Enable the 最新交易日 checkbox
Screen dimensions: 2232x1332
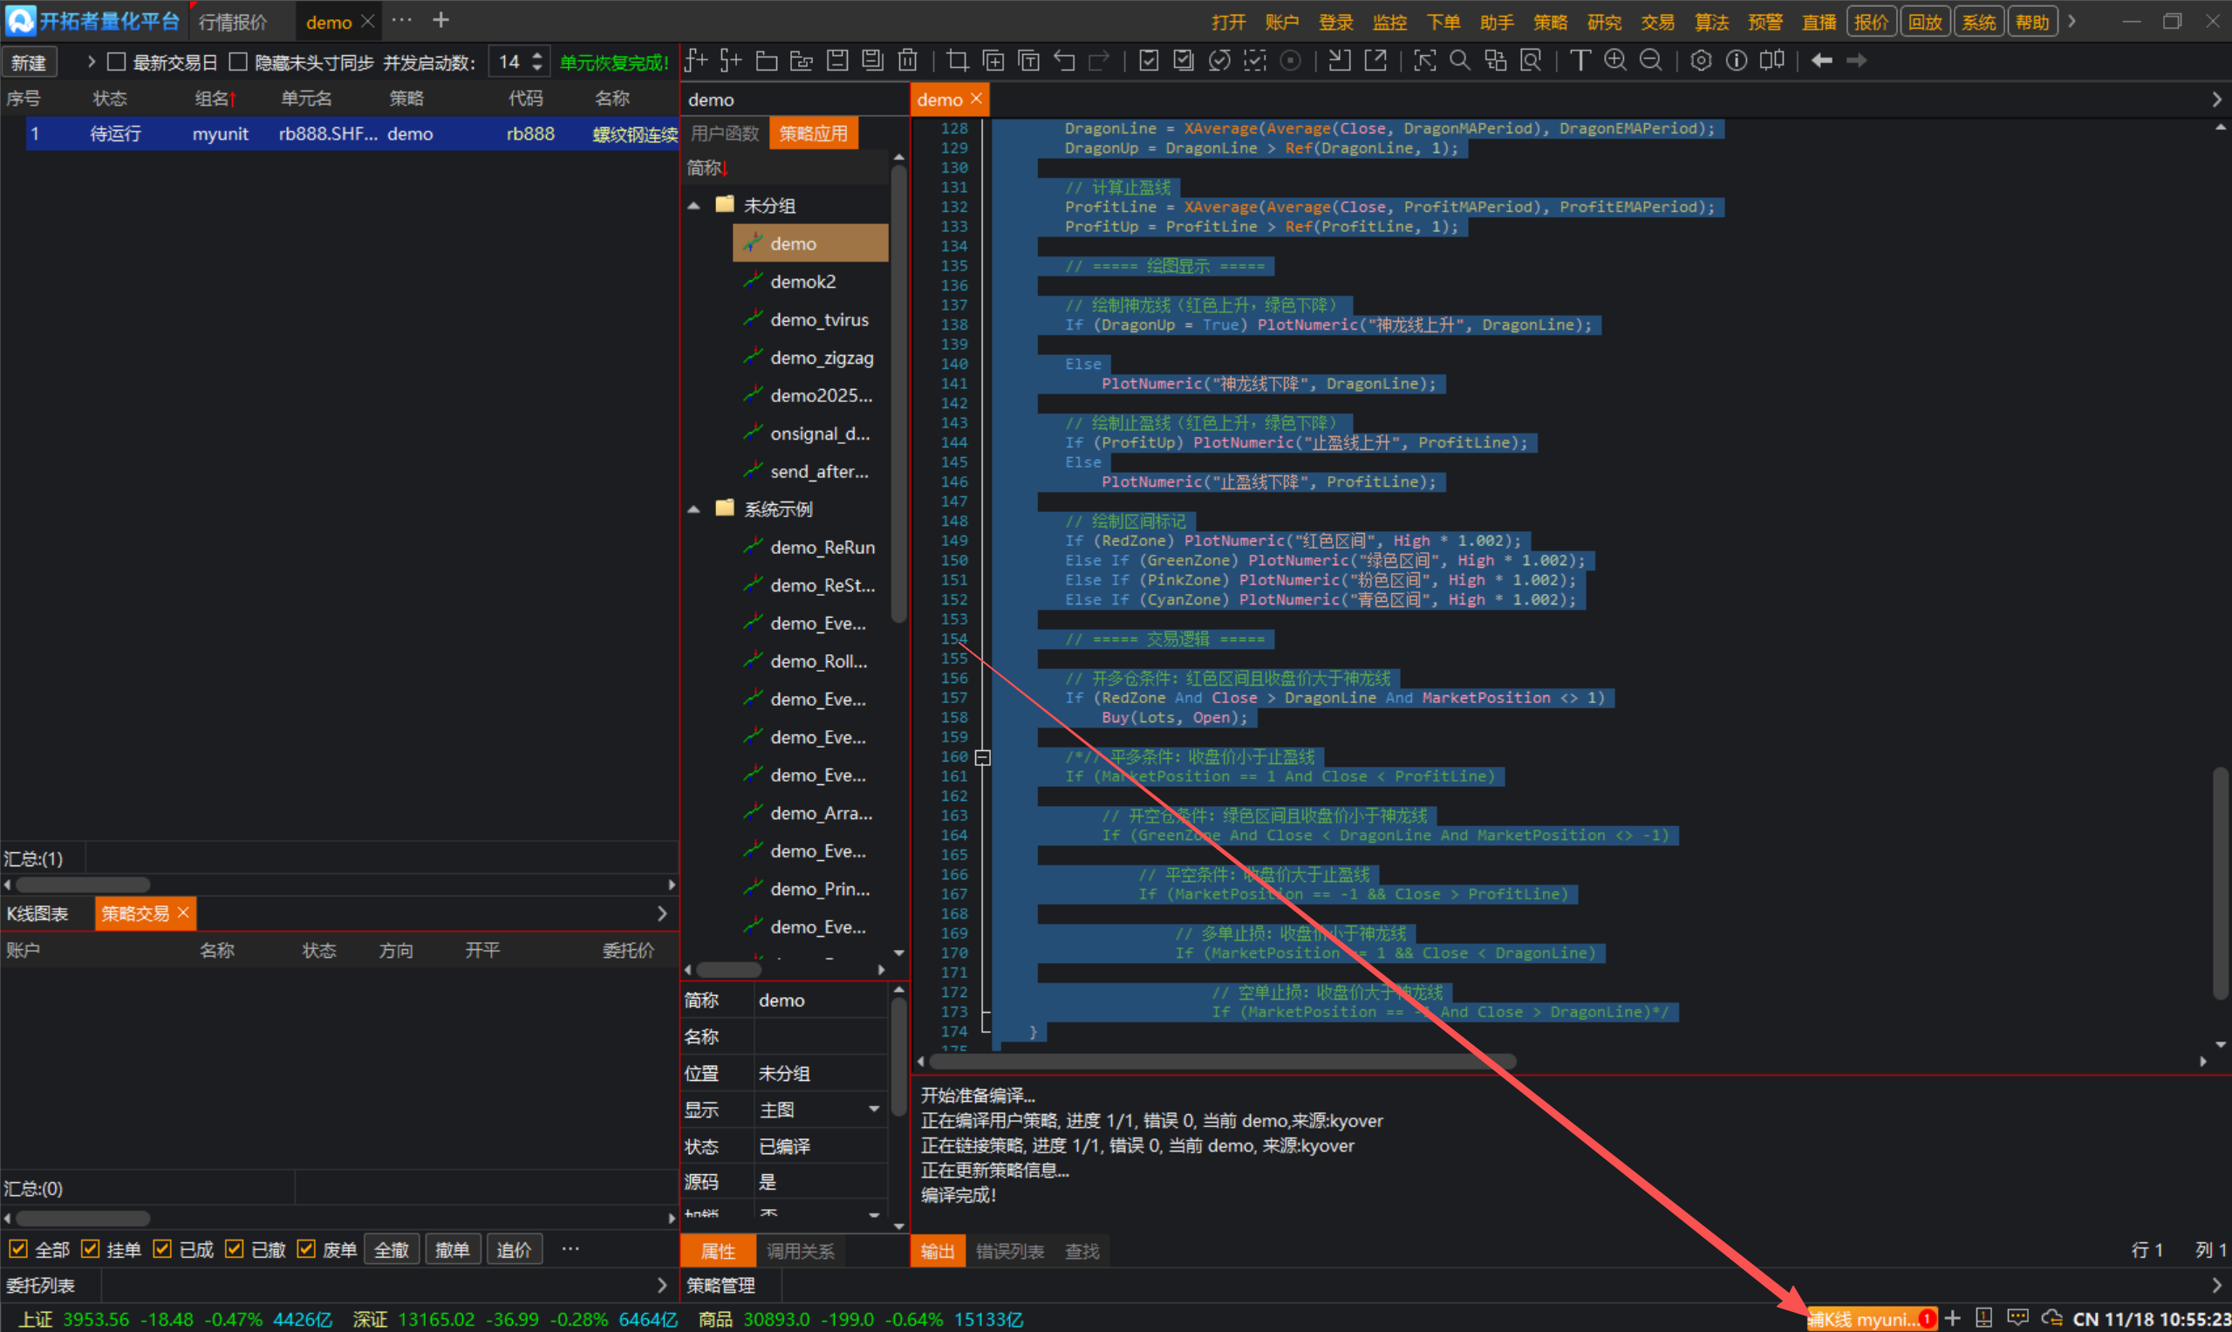(x=117, y=62)
